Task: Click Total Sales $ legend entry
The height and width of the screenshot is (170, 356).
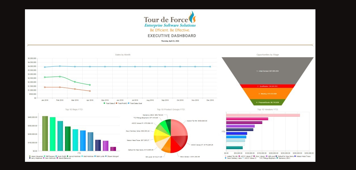Action: tap(109, 103)
